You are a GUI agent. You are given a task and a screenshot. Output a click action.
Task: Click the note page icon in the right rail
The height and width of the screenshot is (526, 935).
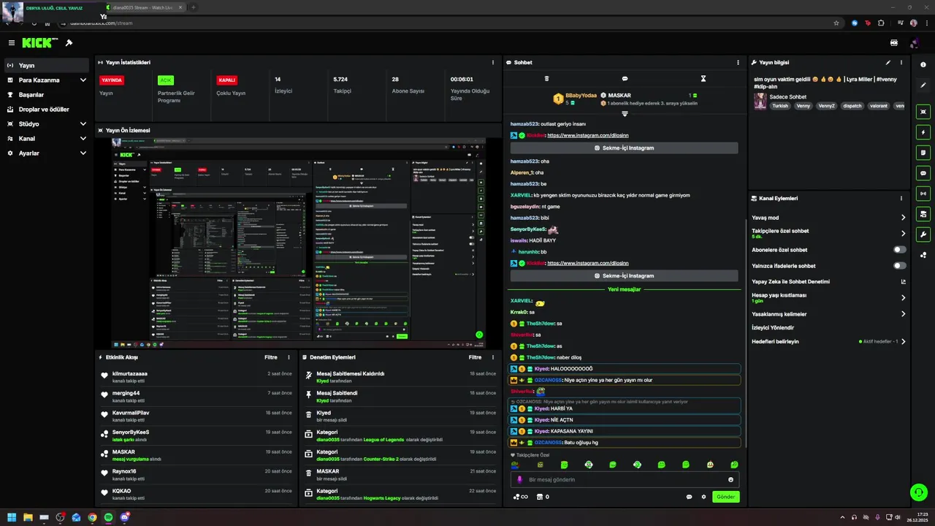coord(923,153)
